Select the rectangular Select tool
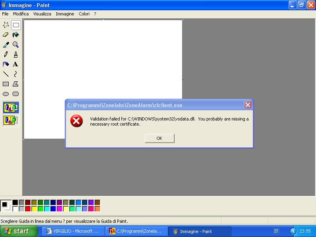This screenshot has height=237, width=316. tap(16, 25)
